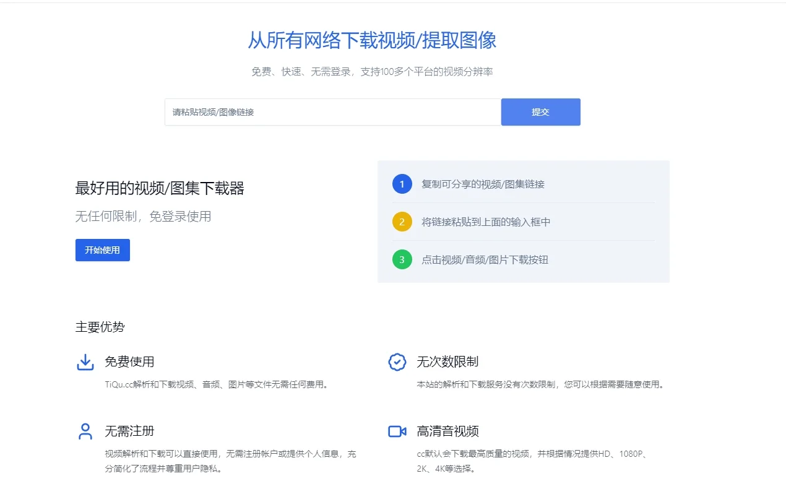
Task: Click the 最好用的视频/图集下载器 heading
Action: point(161,188)
